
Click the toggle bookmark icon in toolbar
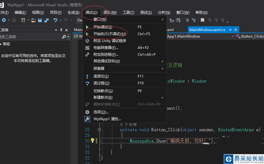click(x=202, y=20)
